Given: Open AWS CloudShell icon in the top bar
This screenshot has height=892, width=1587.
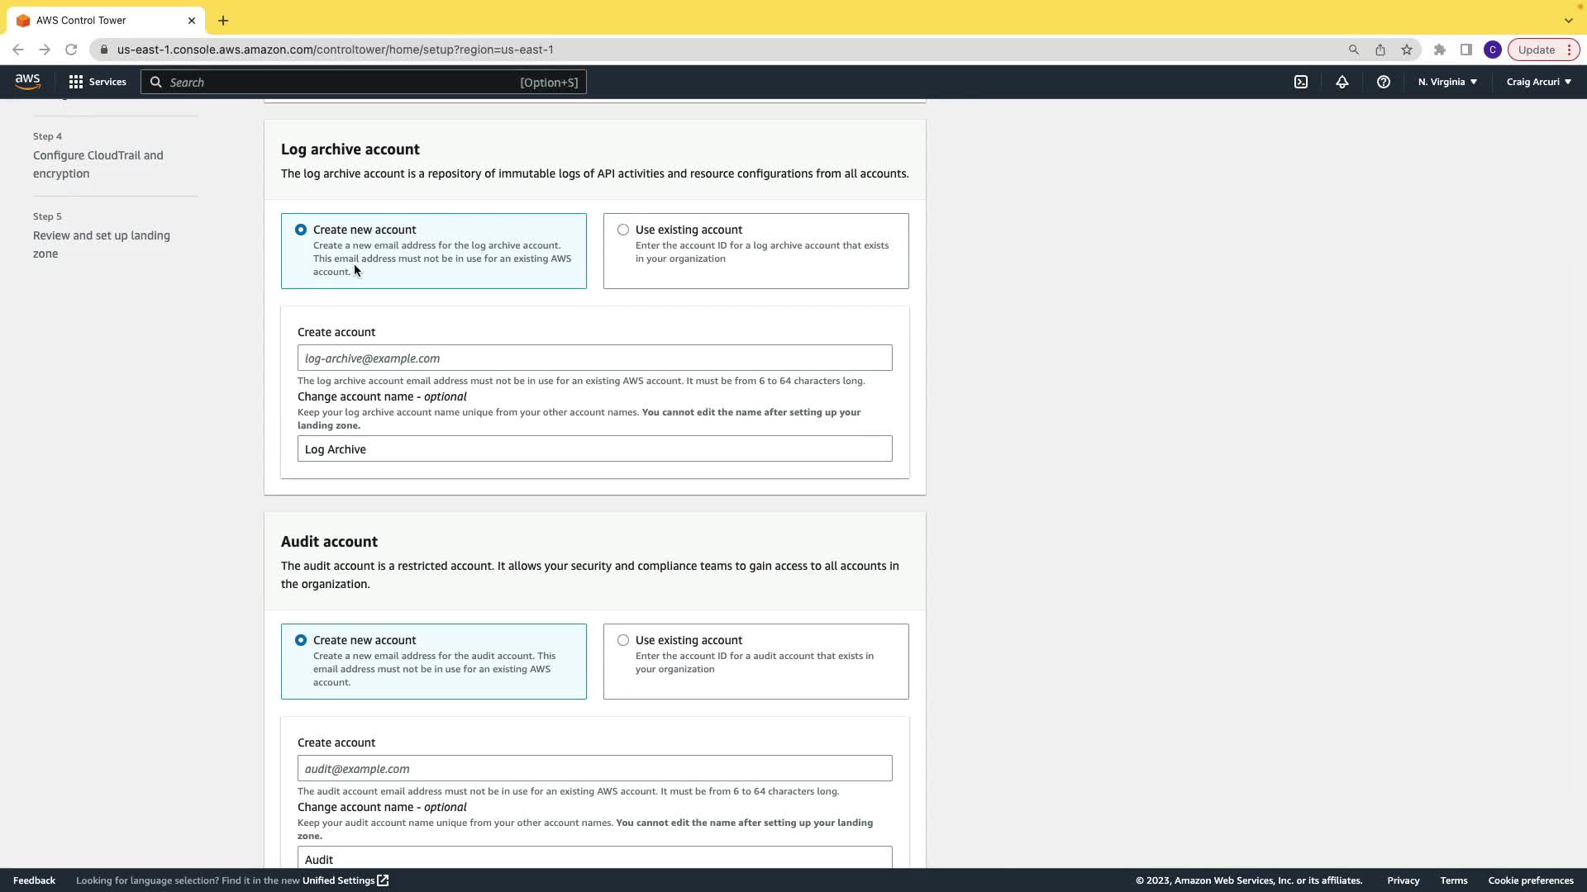Looking at the screenshot, I should coord(1301,82).
